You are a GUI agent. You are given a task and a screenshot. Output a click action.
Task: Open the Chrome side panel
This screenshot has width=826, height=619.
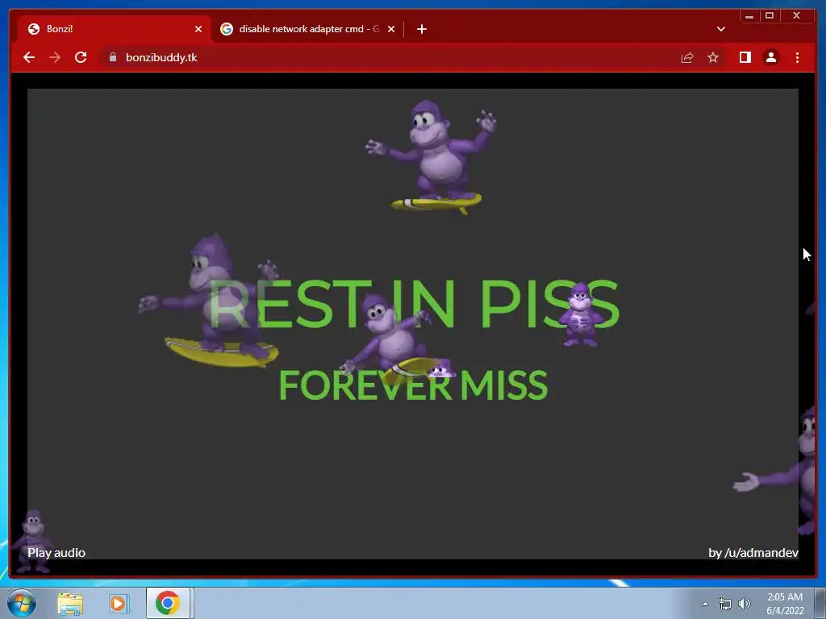pyautogui.click(x=745, y=57)
